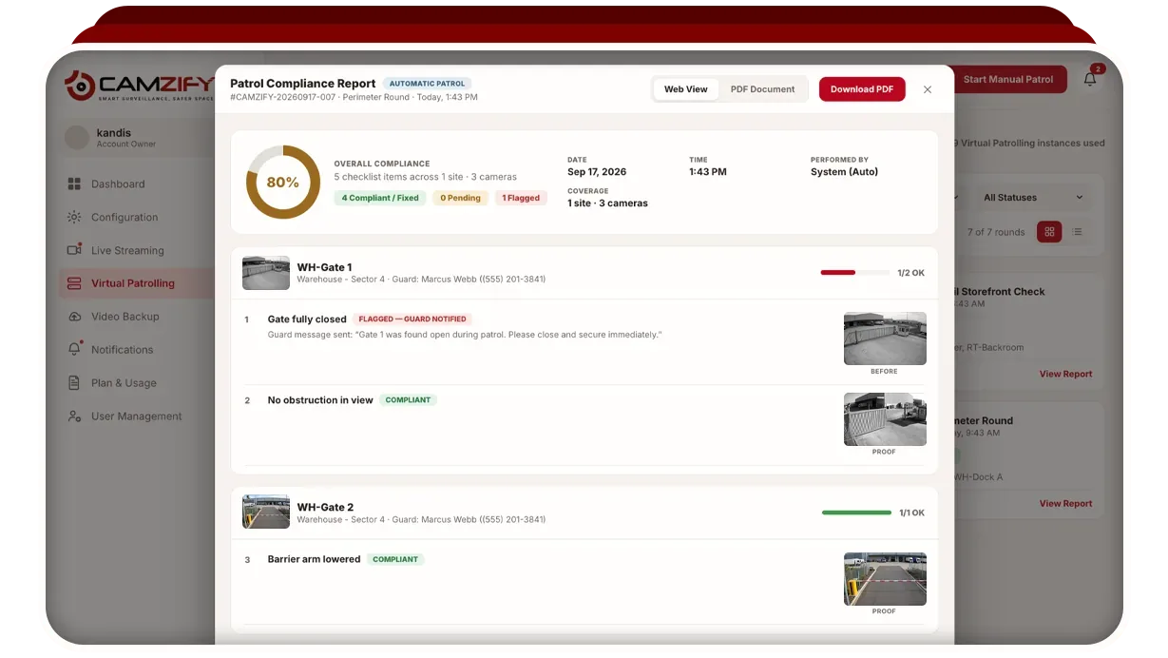Select the 'No obstruction in view' checklist item
Viewport: 1168px width, 658px height.
point(320,400)
